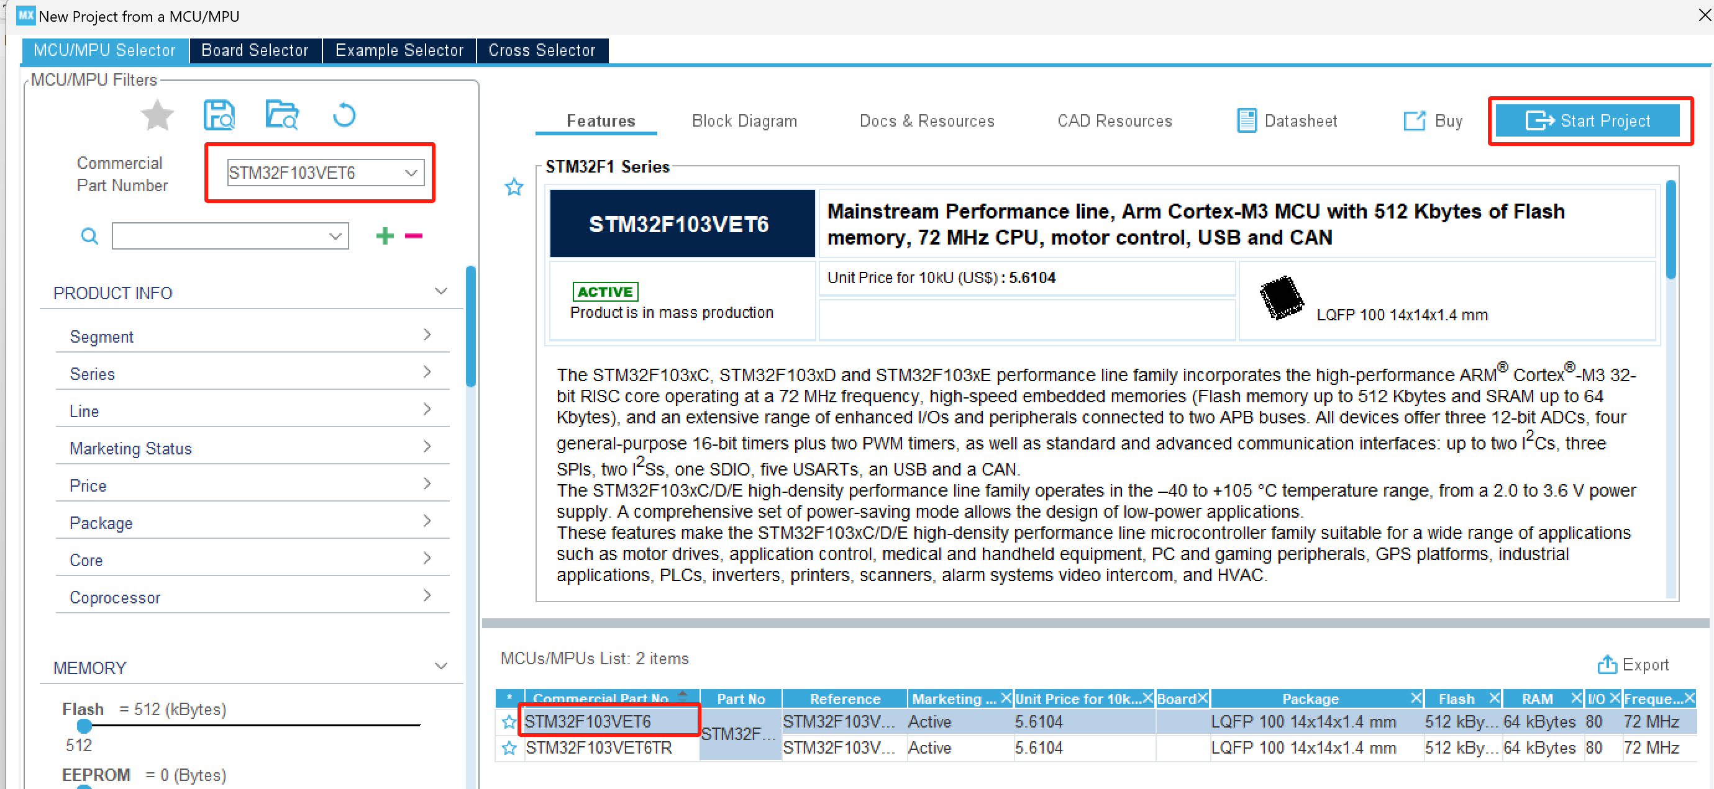Click the reset filters circular arrow icon
The height and width of the screenshot is (789, 1714).
344,115
